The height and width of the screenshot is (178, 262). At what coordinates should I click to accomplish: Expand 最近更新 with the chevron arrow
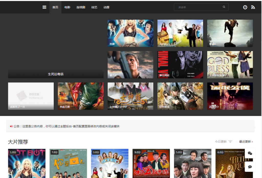(x=252, y=142)
